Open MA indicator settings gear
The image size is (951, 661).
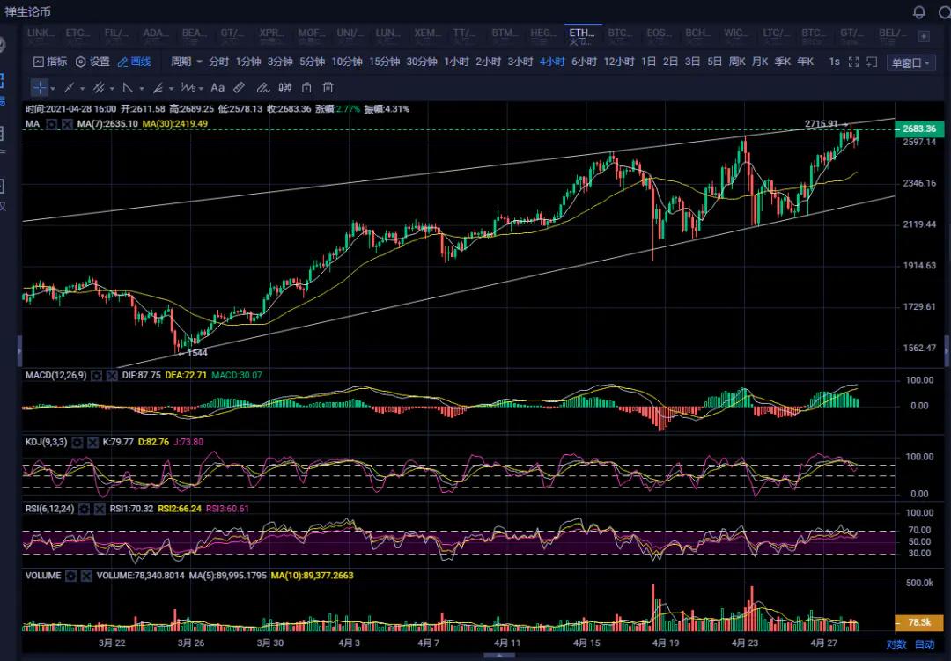point(52,124)
